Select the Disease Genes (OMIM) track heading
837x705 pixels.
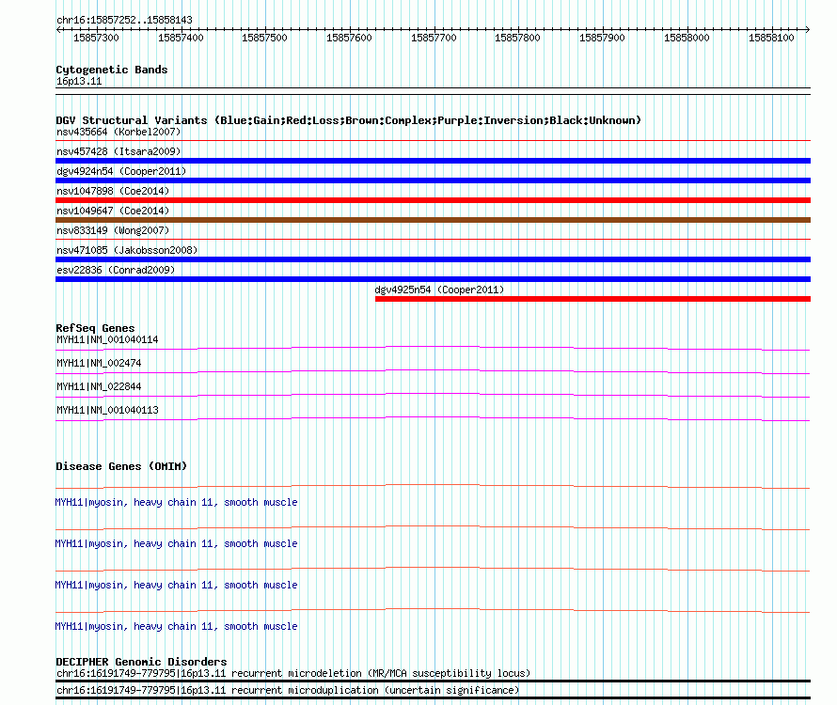[x=121, y=466]
